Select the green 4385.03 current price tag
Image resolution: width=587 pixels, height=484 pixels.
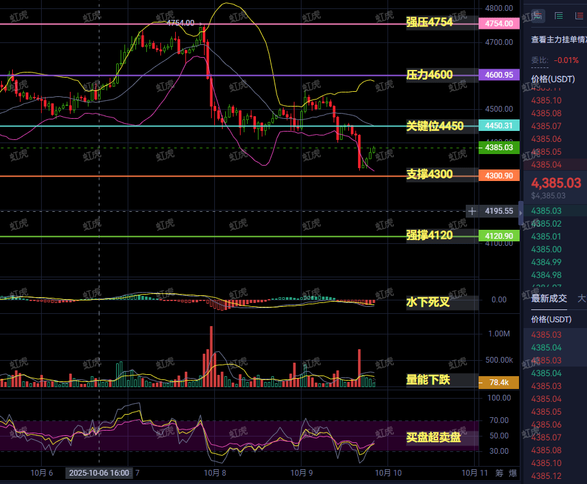tap(499, 148)
